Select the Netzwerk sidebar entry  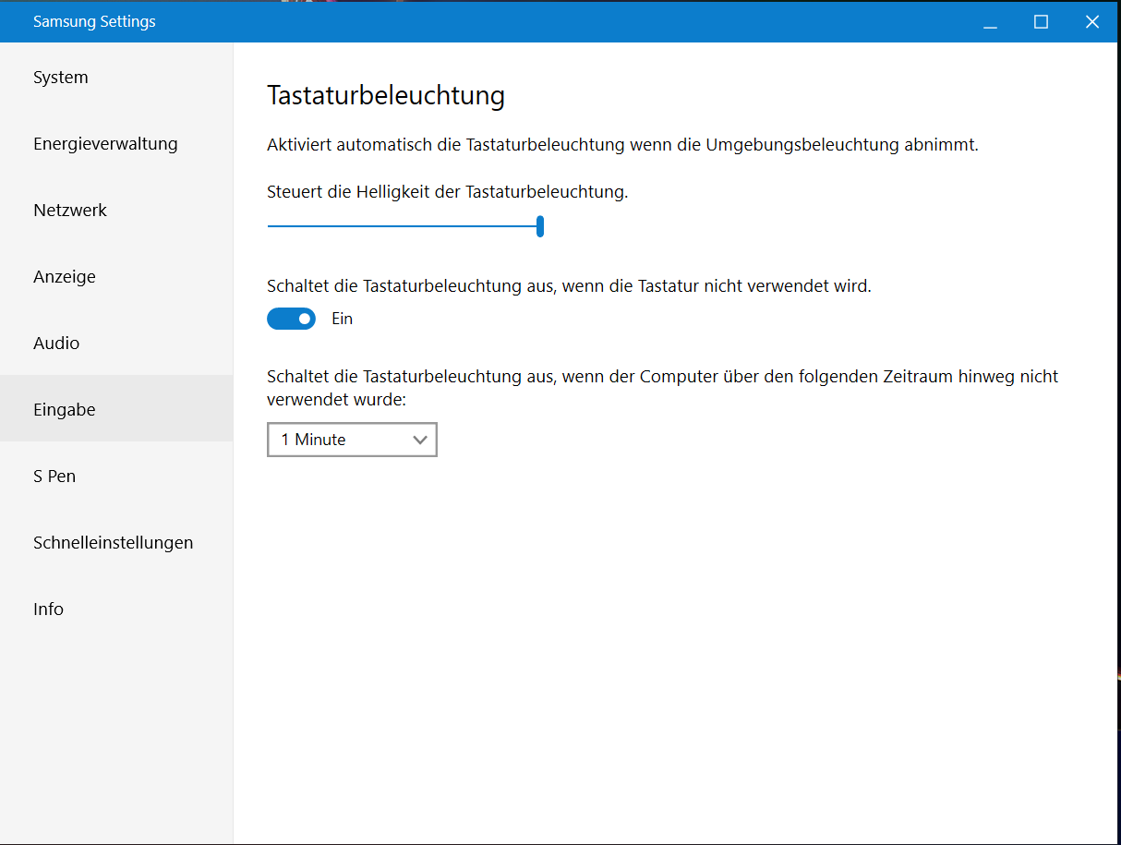click(x=70, y=211)
